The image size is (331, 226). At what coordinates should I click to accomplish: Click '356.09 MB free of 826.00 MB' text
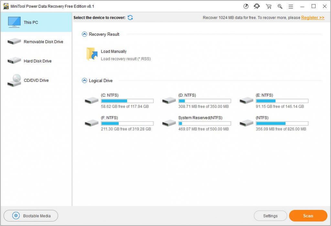pos(281,129)
